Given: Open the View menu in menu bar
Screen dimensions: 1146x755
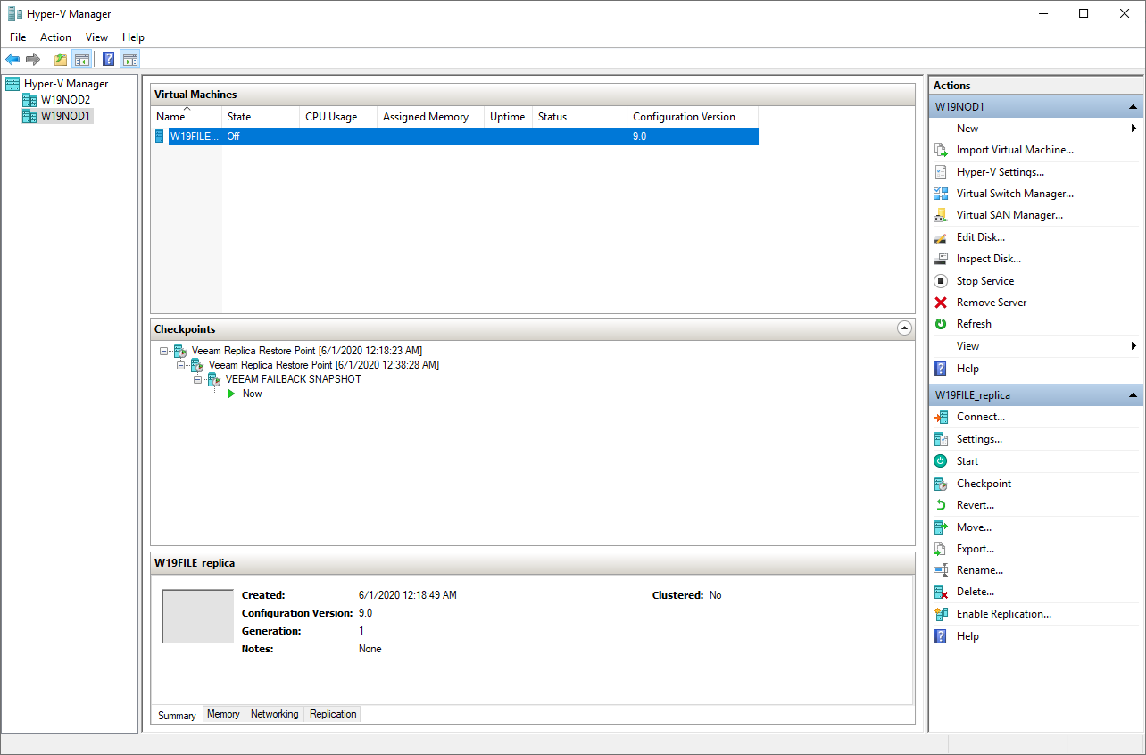Looking at the screenshot, I should coord(96,37).
